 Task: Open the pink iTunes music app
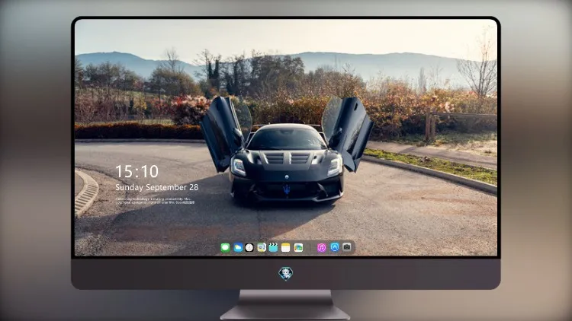(321, 248)
